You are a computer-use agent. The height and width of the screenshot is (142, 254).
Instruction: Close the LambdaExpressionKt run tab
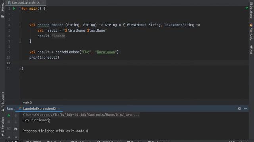pos(59,109)
